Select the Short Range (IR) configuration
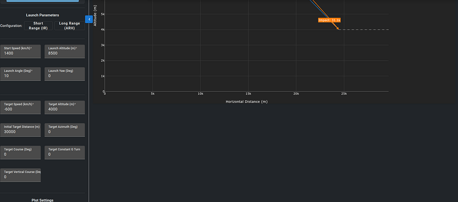Image resolution: width=458 pixels, height=202 pixels. (x=38, y=26)
